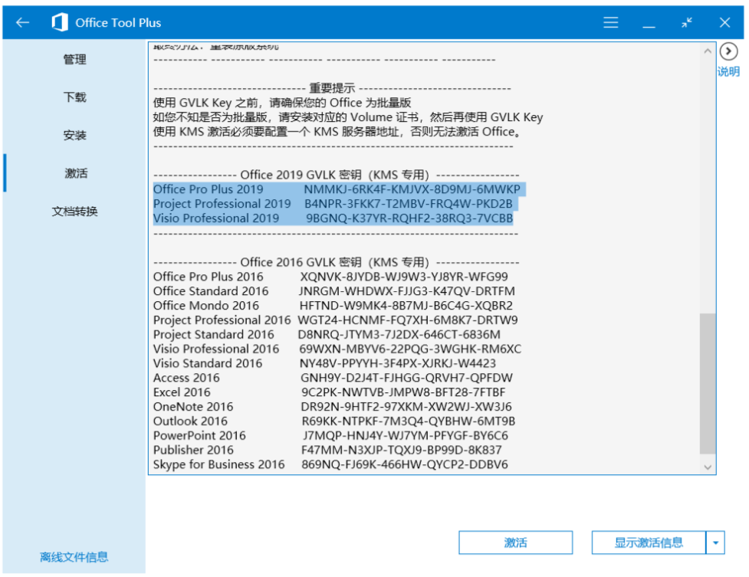This screenshot has height=577, width=749.
Task: Switch to the 管理 tab
Action: (x=75, y=60)
